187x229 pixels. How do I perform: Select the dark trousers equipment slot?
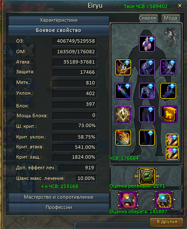(147, 114)
